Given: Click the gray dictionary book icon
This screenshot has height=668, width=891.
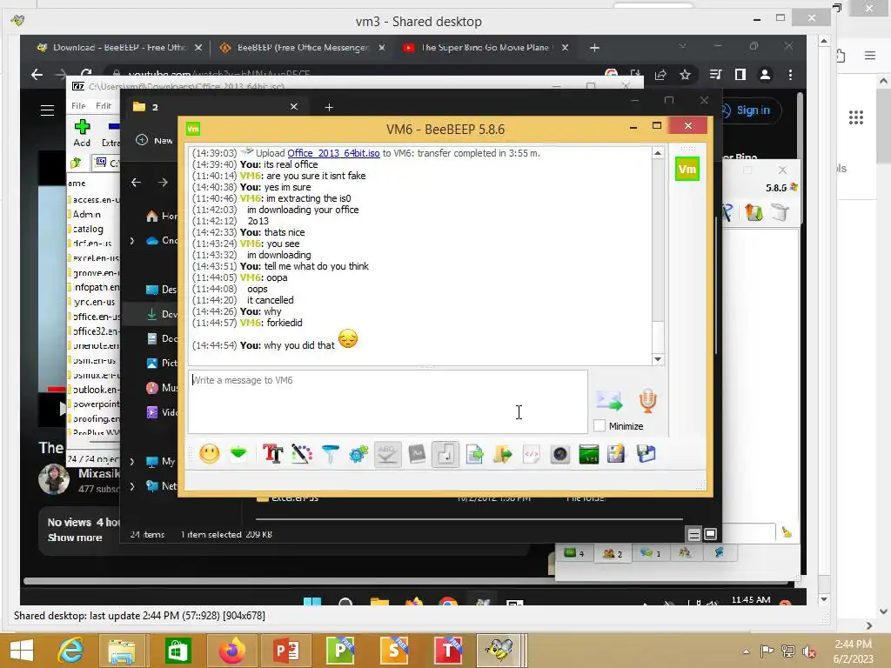Looking at the screenshot, I should point(417,454).
